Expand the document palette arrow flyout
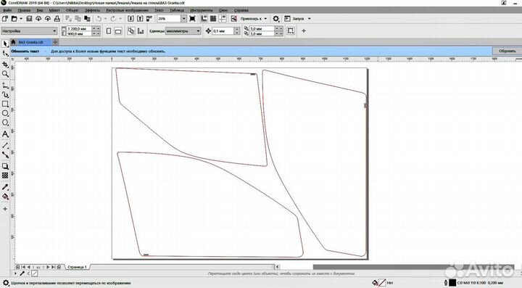The image size is (522, 288). click(x=15, y=273)
